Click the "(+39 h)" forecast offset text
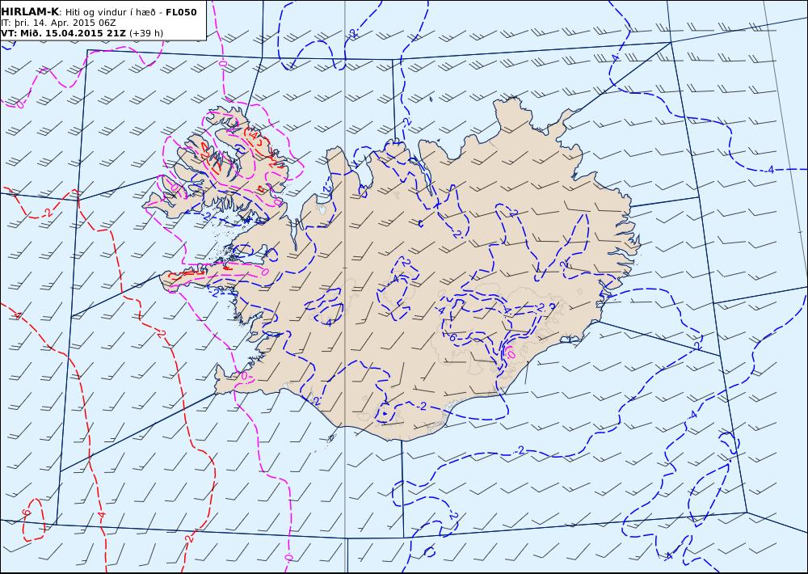The width and height of the screenshot is (808, 574). [x=146, y=33]
